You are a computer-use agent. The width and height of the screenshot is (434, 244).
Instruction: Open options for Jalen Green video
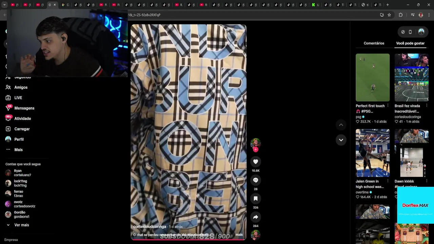click(x=388, y=181)
